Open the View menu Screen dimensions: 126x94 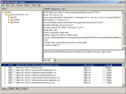[13, 5]
